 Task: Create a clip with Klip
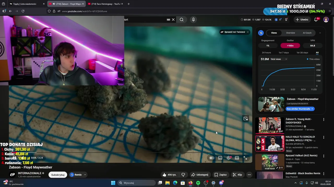click(237, 175)
